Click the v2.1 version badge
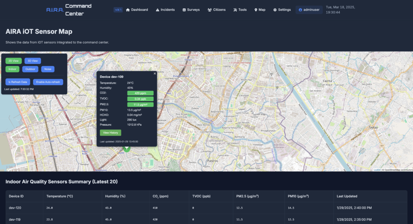This screenshot has width=413, height=224. click(118, 10)
